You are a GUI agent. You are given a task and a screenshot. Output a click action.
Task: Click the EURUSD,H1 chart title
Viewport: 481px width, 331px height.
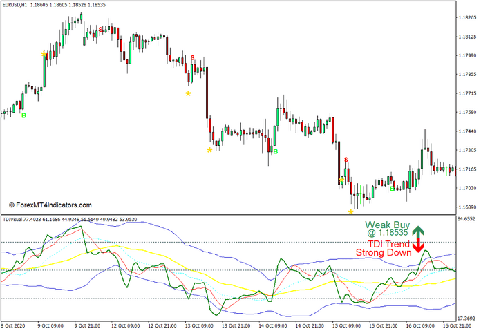20,5
